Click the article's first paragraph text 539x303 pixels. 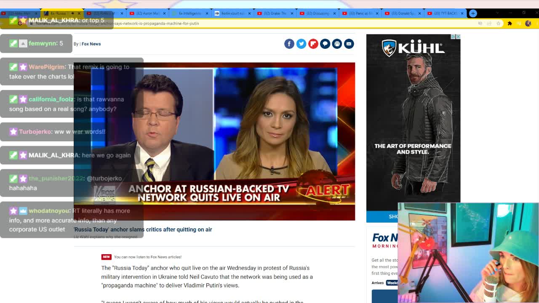tap(207, 276)
